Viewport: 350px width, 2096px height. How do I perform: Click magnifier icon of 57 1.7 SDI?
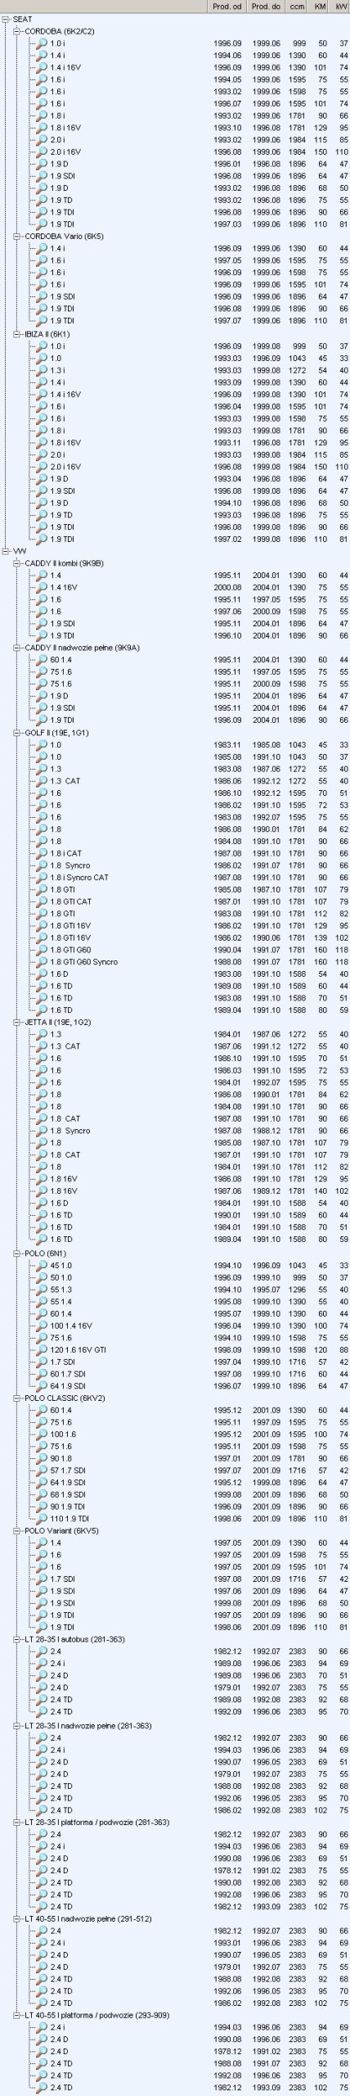tap(43, 1470)
